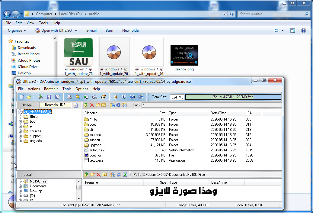The height and width of the screenshot is (213, 313).
Task: Open the recent files arrow beside Open icon
Action: point(34,97)
